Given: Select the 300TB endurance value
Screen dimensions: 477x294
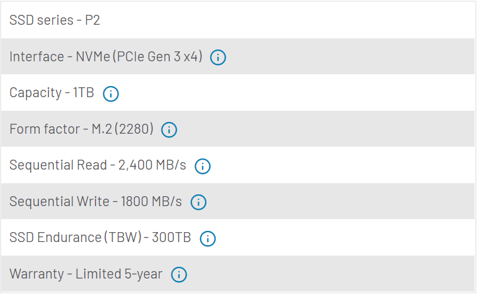Looking at the screenshot, I should click(171, 238).
